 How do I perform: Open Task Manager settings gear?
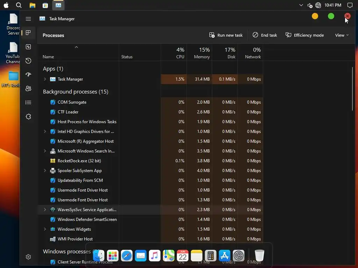pyautogui.click(x=28, y=257)
